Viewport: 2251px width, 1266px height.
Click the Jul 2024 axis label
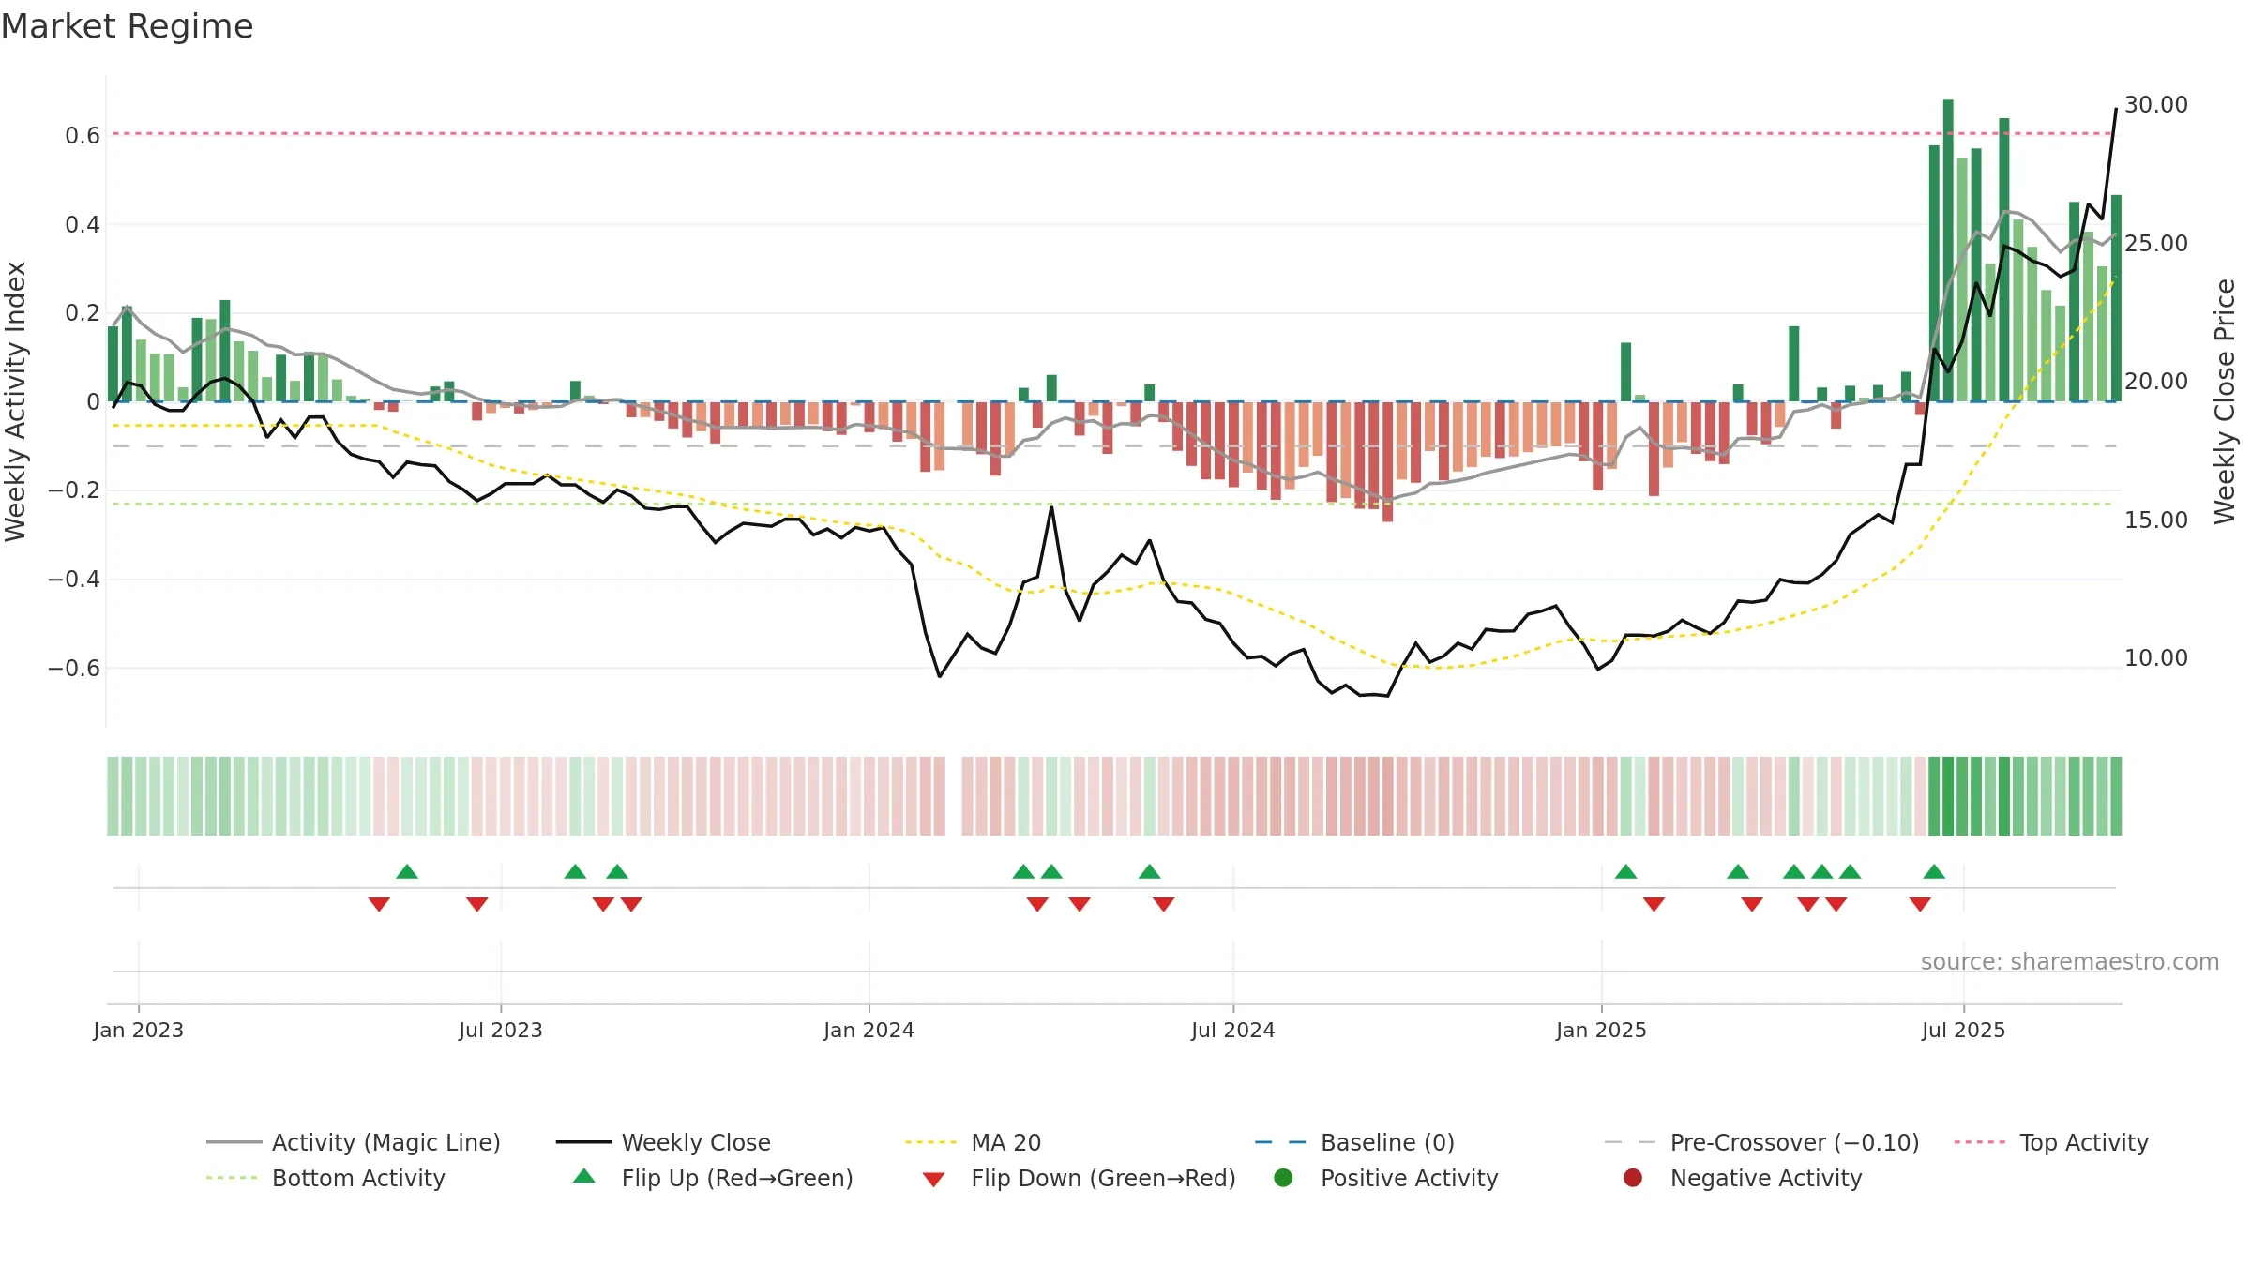click(1233, 1030)
